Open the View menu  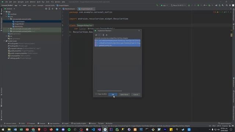click(x=15, y=2)
